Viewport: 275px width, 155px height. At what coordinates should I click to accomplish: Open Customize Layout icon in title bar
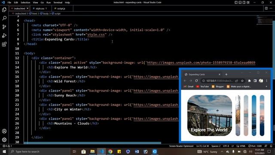pyautogui.click(x=248, y=3)
